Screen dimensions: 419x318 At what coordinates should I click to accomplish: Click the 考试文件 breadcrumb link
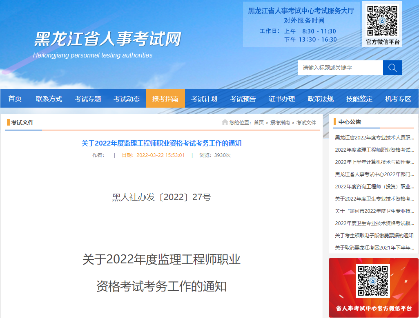pyautogui.click(x=306, y=122)
